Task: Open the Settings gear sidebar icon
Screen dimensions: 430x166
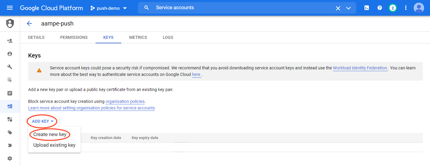Action: tap(10, 159)
